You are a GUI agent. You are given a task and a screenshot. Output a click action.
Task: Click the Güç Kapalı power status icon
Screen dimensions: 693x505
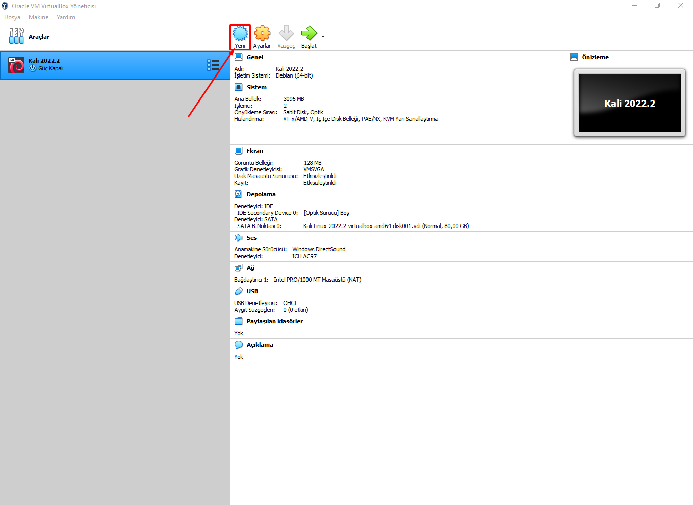click(x=33, y=68)
